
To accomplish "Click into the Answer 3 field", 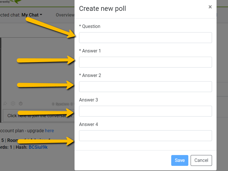I will pos(145,111).
